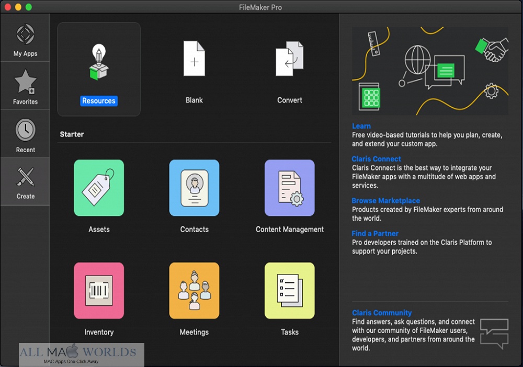The image size is (523, 367).
Task: Click the Learn description about video-based tutorials
Action: click(427, 140)
